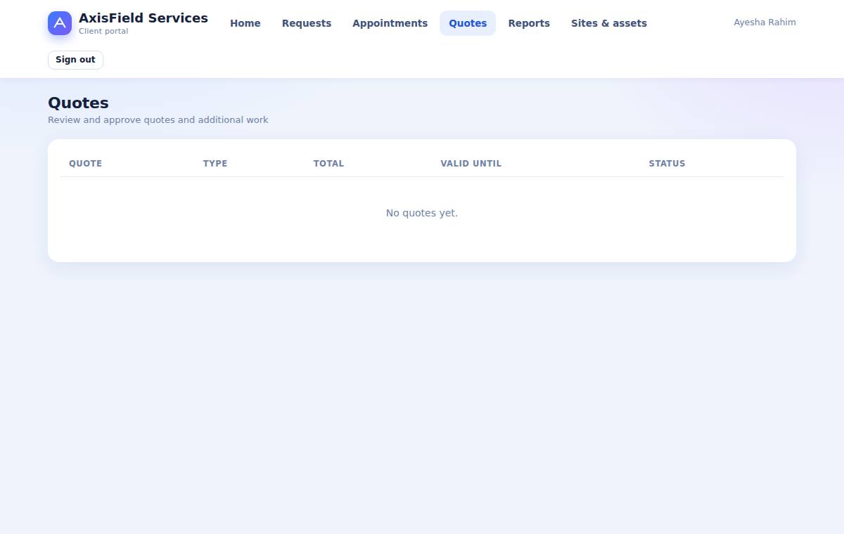Sort by the TYPE column header
Image resolution: width=844 pixels, height=534 pixels.
(x=215, y=164)
